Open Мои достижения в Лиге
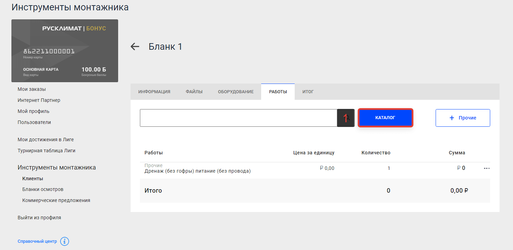The image size is (513, 250). [46, 140]
